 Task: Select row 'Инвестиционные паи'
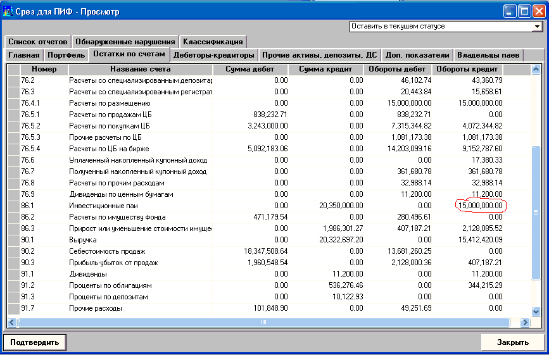pos(269,206)
